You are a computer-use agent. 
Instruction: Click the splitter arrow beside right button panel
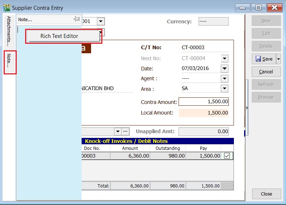click(x=247, y=108)
